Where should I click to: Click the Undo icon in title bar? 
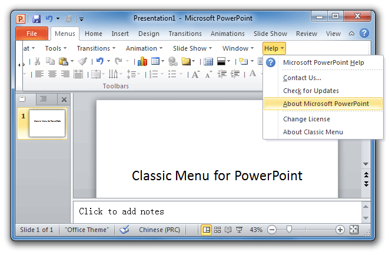pyautogui.click(x=49, y=19)
